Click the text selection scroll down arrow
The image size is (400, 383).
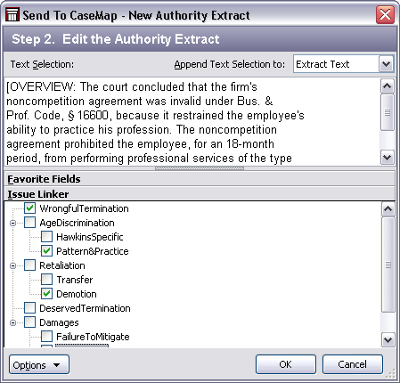(x=388, y=158)
